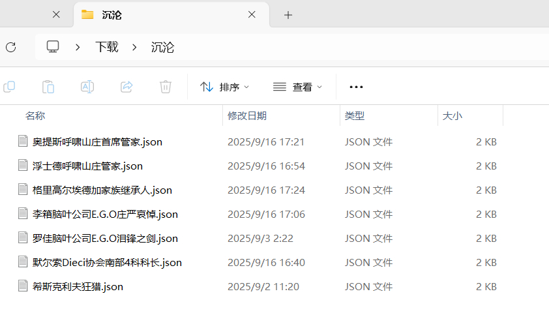
Task: Expand the chevron before 下载 in breadcrumb
Action: pos(78,47)
